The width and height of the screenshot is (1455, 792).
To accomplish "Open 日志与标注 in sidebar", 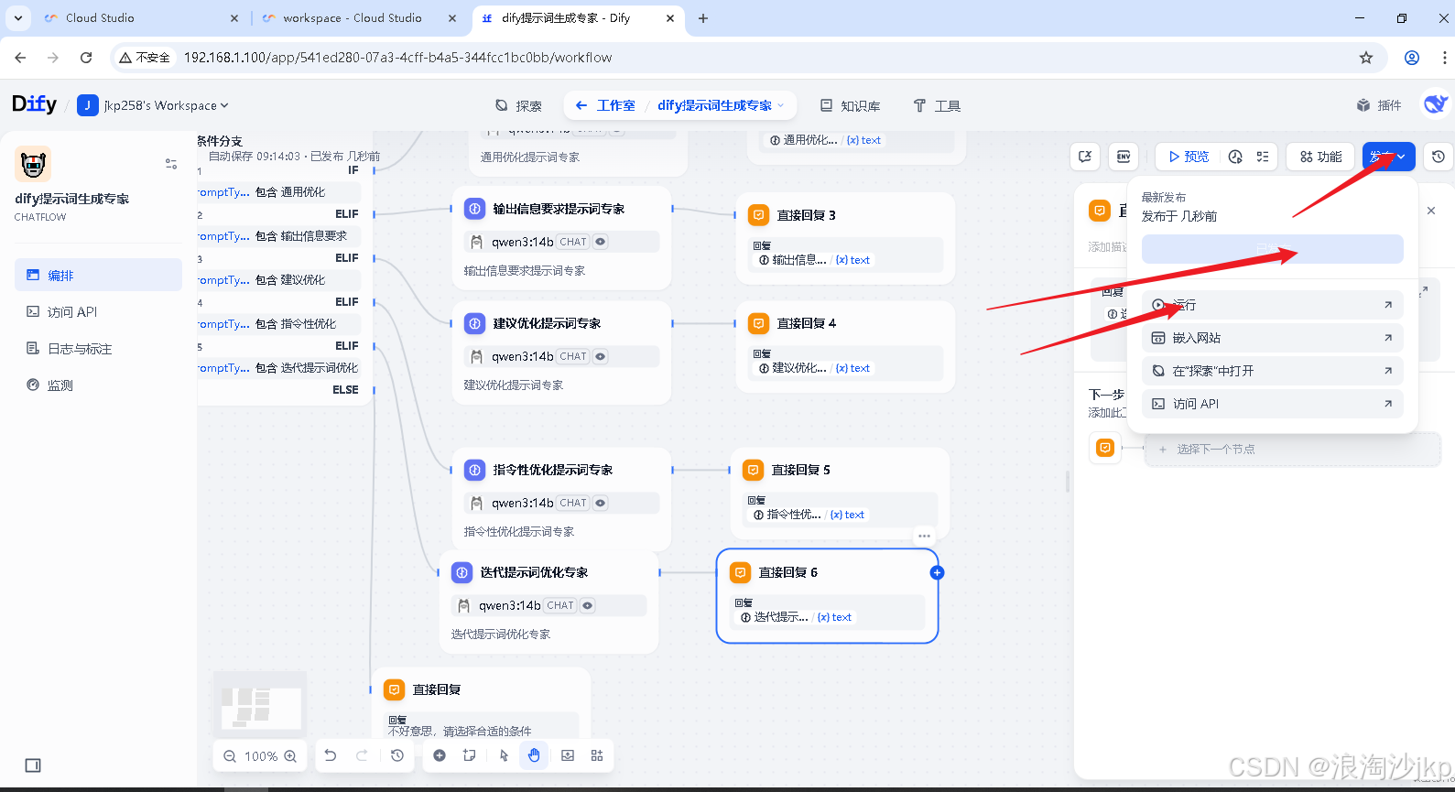I will (x=98, y=348).
